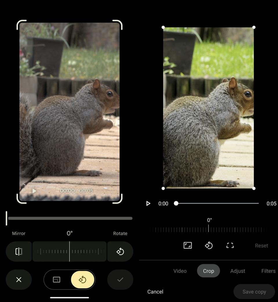The image size is (278, 302).
Task: Cancel the editing session
Action: [155, 292]
